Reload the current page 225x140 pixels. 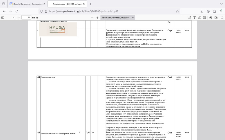coord(17,11)
